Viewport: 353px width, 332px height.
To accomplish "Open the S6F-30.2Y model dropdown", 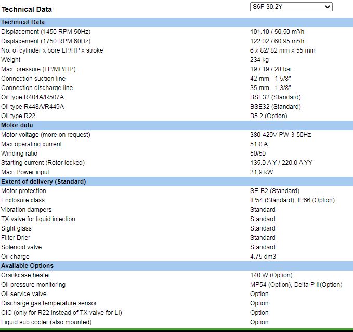I will 291,7.
